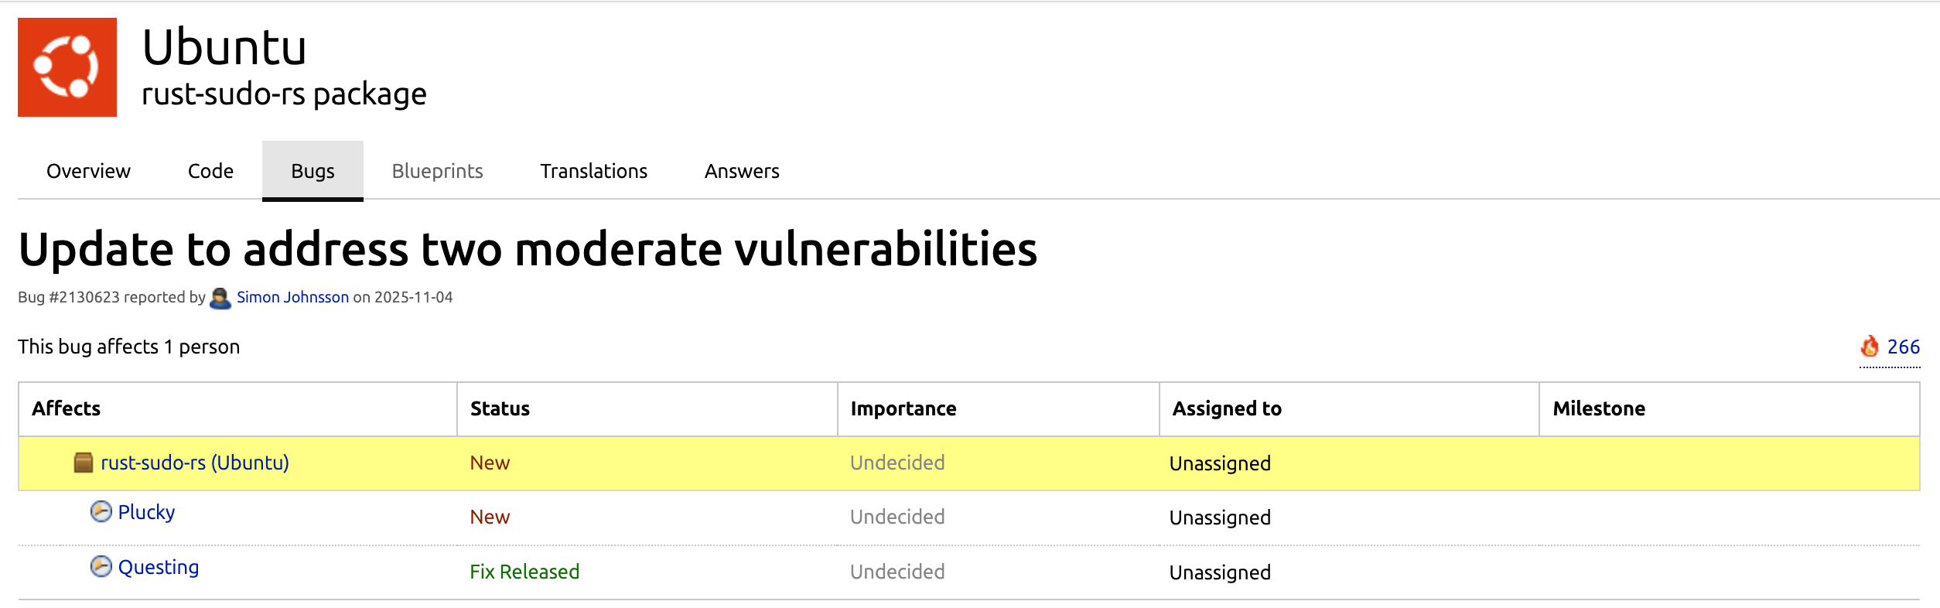This screenshot has width=1940, height=608.
Task: Click the rust-sudo-rs package box icon
Action: pos(84,463)
